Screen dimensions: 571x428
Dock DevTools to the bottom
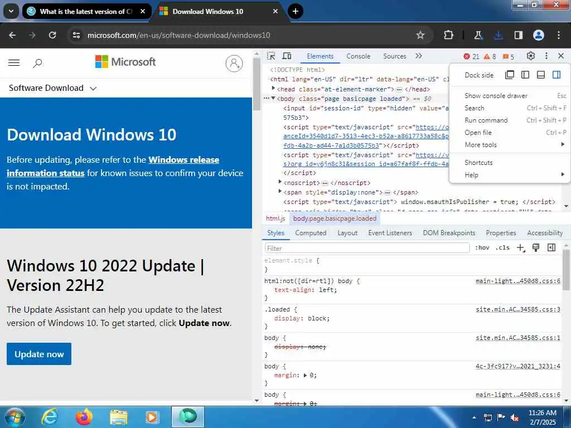click(x=541, y=75)
